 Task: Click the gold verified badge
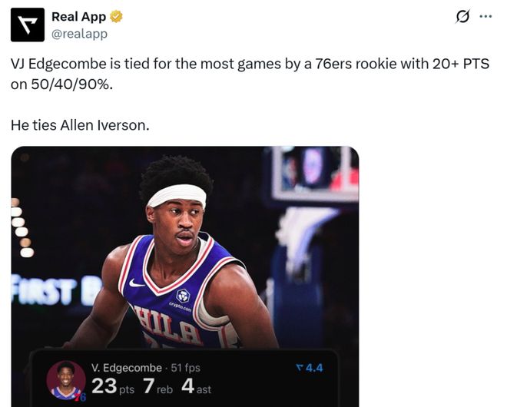click(x=117, y=17)
